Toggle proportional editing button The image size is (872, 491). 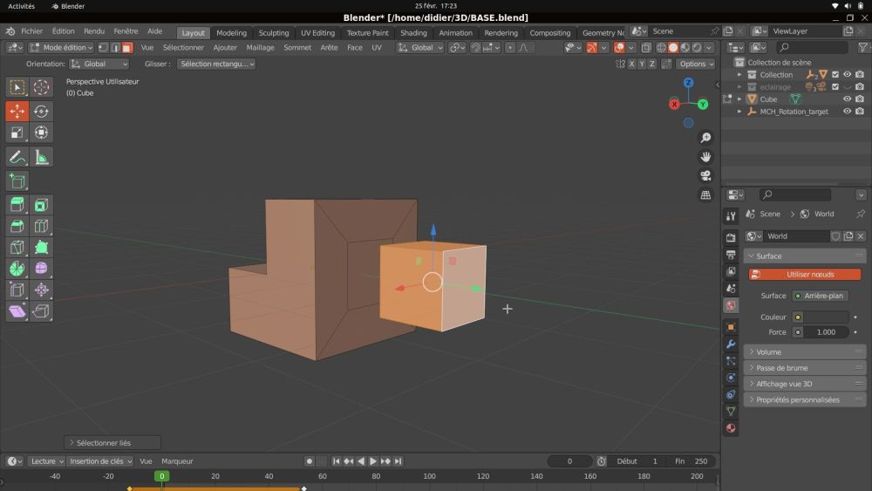(x=510, y=48)
